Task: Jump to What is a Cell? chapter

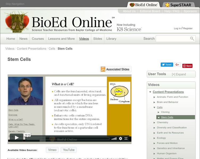Action: click(x=16, y=120)
